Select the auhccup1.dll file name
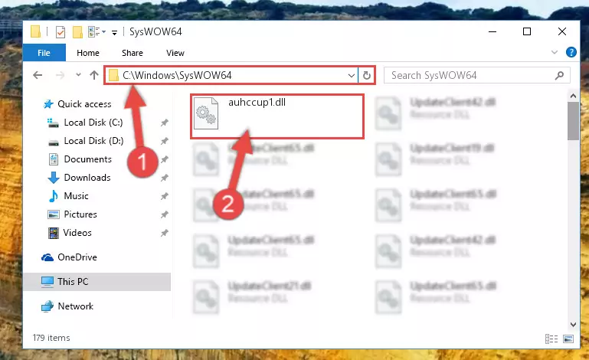Image resolution: width=589 pixels, height=360 pixels. point(257,102)
